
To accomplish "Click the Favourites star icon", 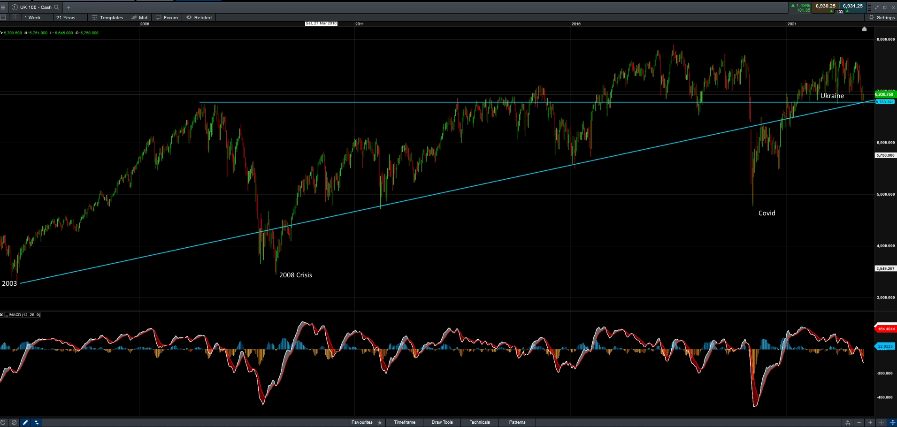I will point(380,422).
